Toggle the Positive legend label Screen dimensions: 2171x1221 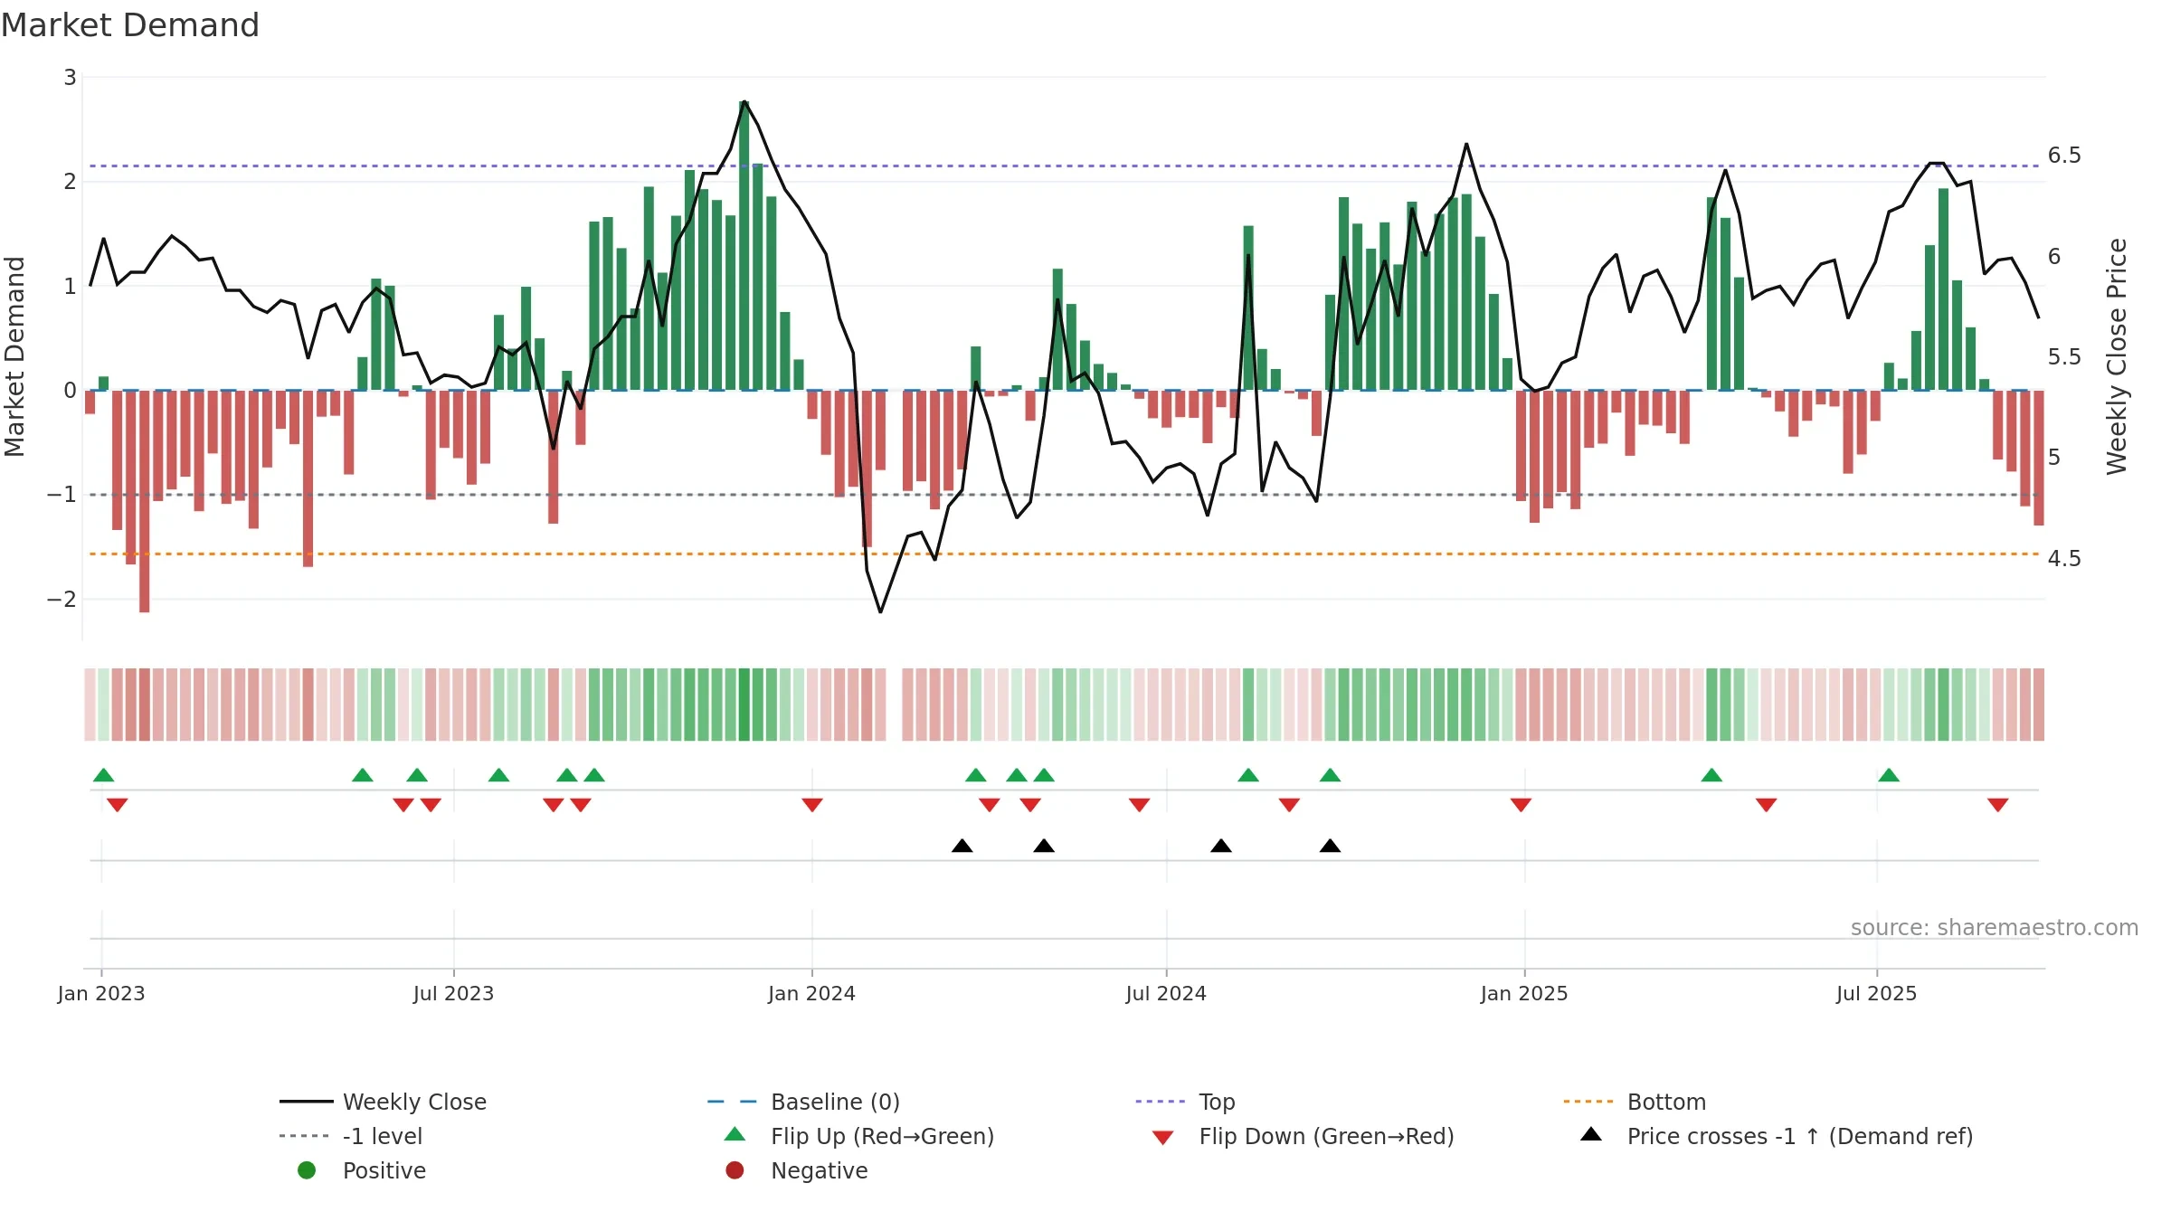384,1170
